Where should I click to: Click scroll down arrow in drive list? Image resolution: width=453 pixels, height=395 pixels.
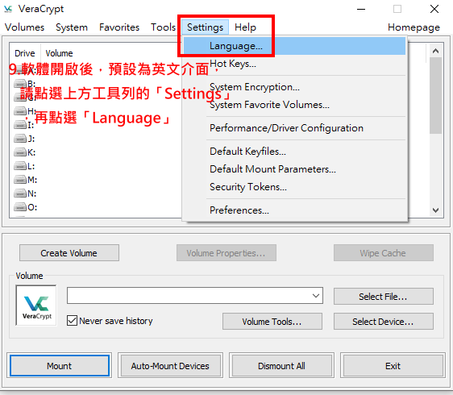[435, 210]
